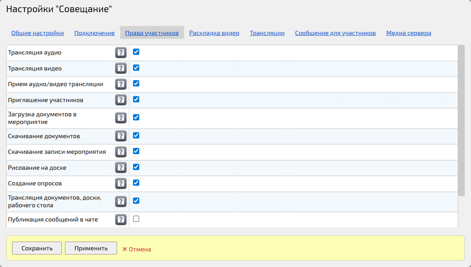471x267 pixels.
Task: Open help for Трансляция видео row
Action: click(121, 69)
